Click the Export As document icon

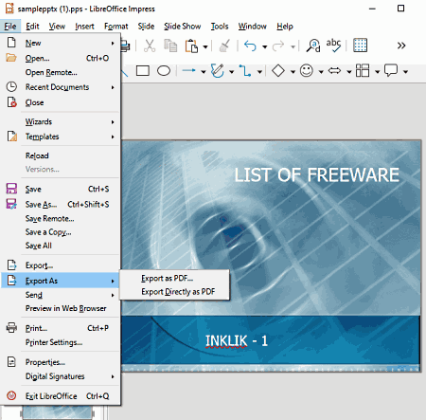point(11,281)
